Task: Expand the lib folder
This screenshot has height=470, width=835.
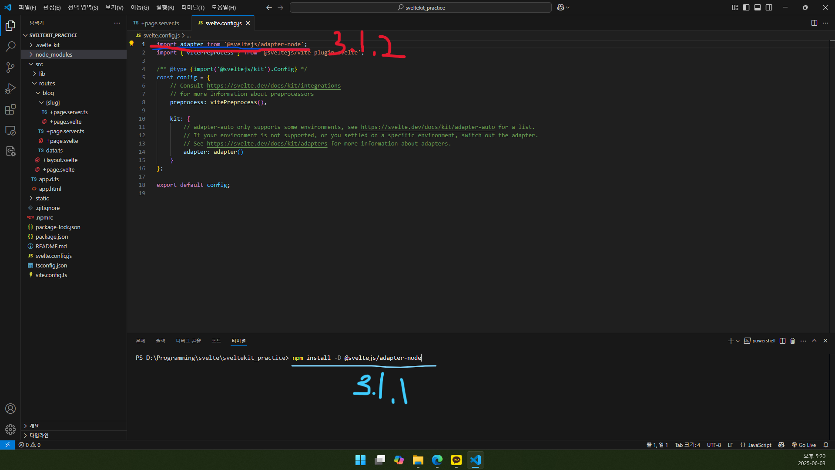Action: click(74, 74)
